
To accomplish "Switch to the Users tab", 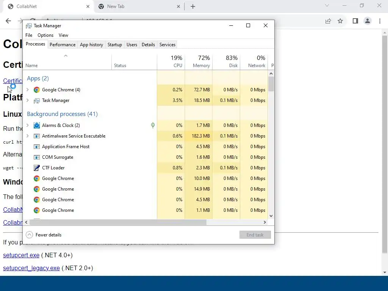I will click(x=131, y=45).
